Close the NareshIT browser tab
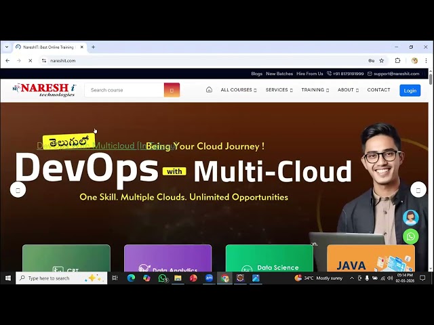 point(81,47)
